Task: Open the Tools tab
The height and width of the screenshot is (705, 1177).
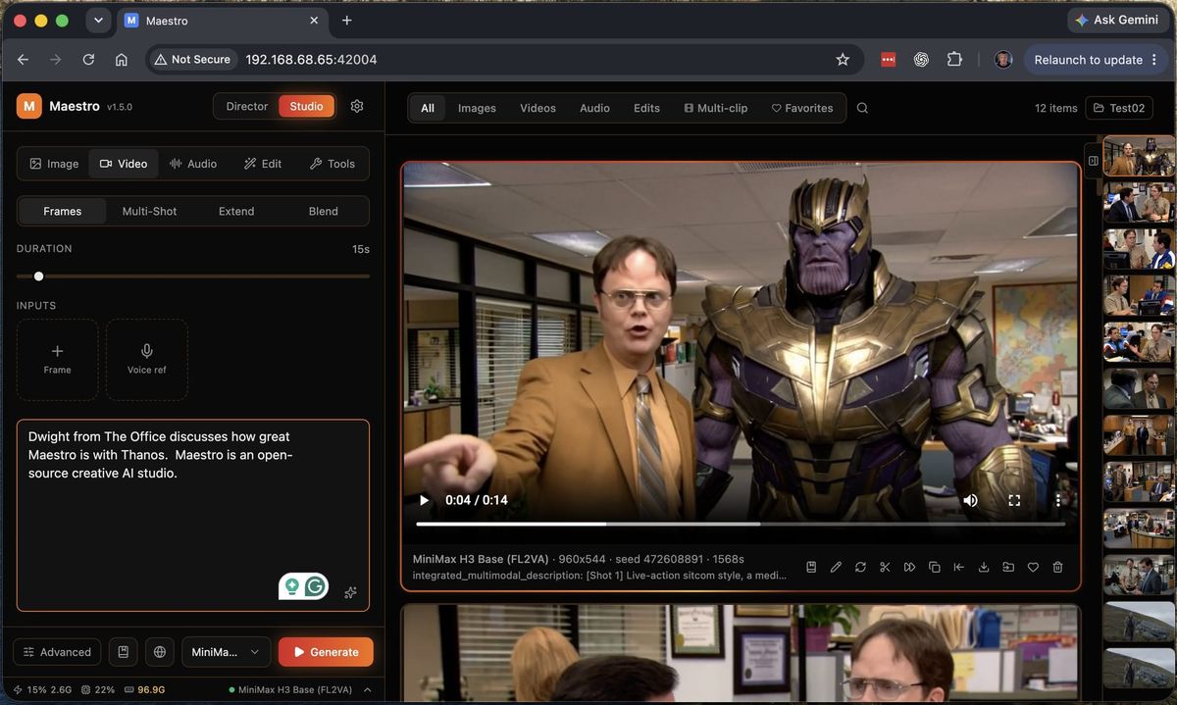Action: pyautogui.click(x=333, y=164)
